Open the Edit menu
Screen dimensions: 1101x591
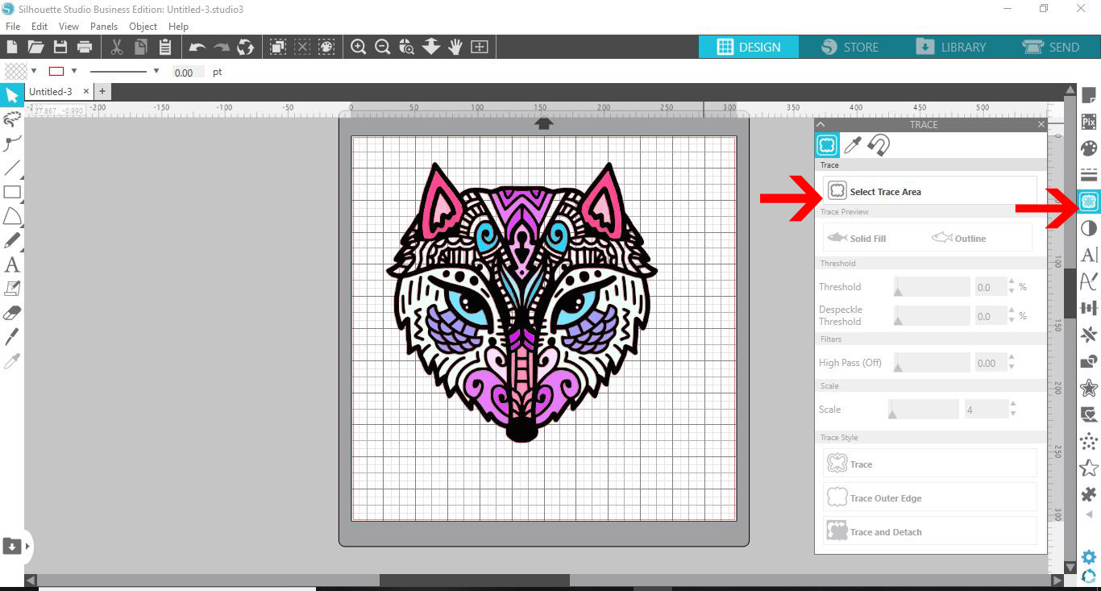(39, 27)
